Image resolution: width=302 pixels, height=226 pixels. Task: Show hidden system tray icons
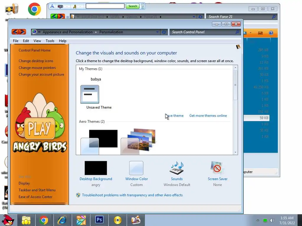258,220
